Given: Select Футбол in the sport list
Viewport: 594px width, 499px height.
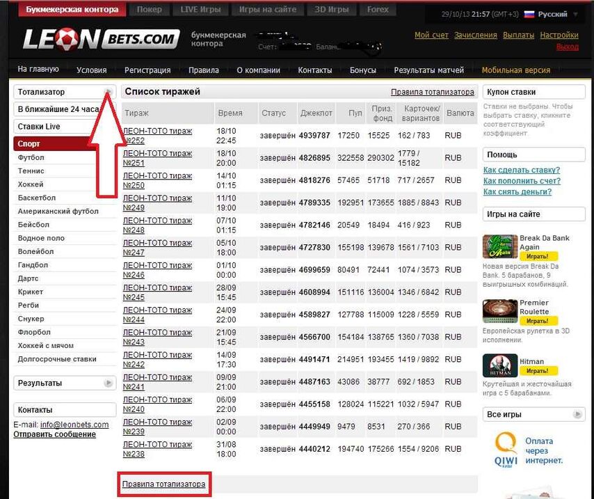Looking at the screenshot, I should tap(31, 157).
